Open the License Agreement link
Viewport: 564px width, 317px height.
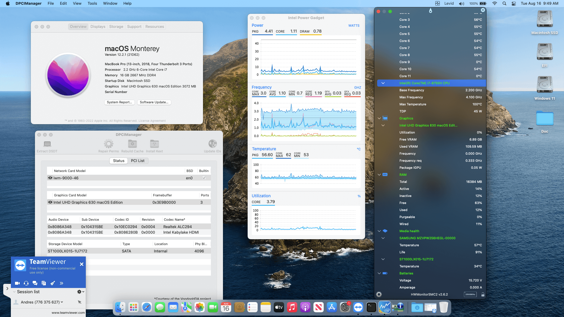[152, 121]
